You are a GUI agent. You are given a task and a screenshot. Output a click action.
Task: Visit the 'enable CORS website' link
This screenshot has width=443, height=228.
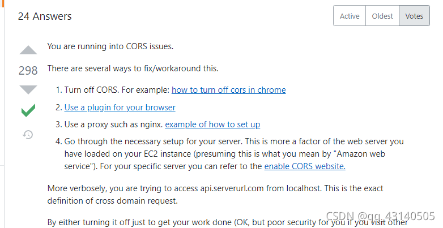coord(305,166)
